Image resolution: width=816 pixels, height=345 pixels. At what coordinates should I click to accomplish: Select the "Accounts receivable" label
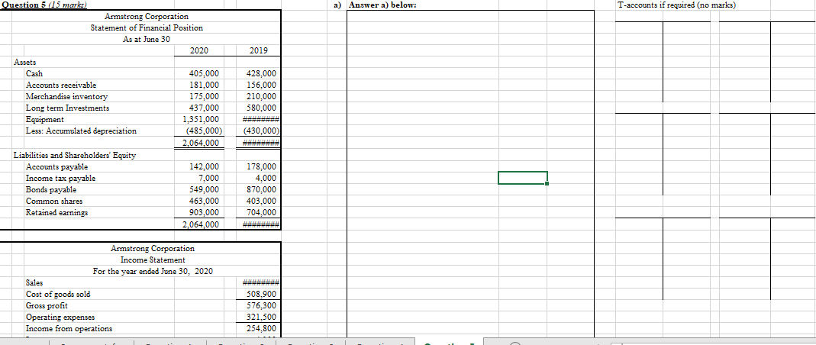tap(61, 85)
